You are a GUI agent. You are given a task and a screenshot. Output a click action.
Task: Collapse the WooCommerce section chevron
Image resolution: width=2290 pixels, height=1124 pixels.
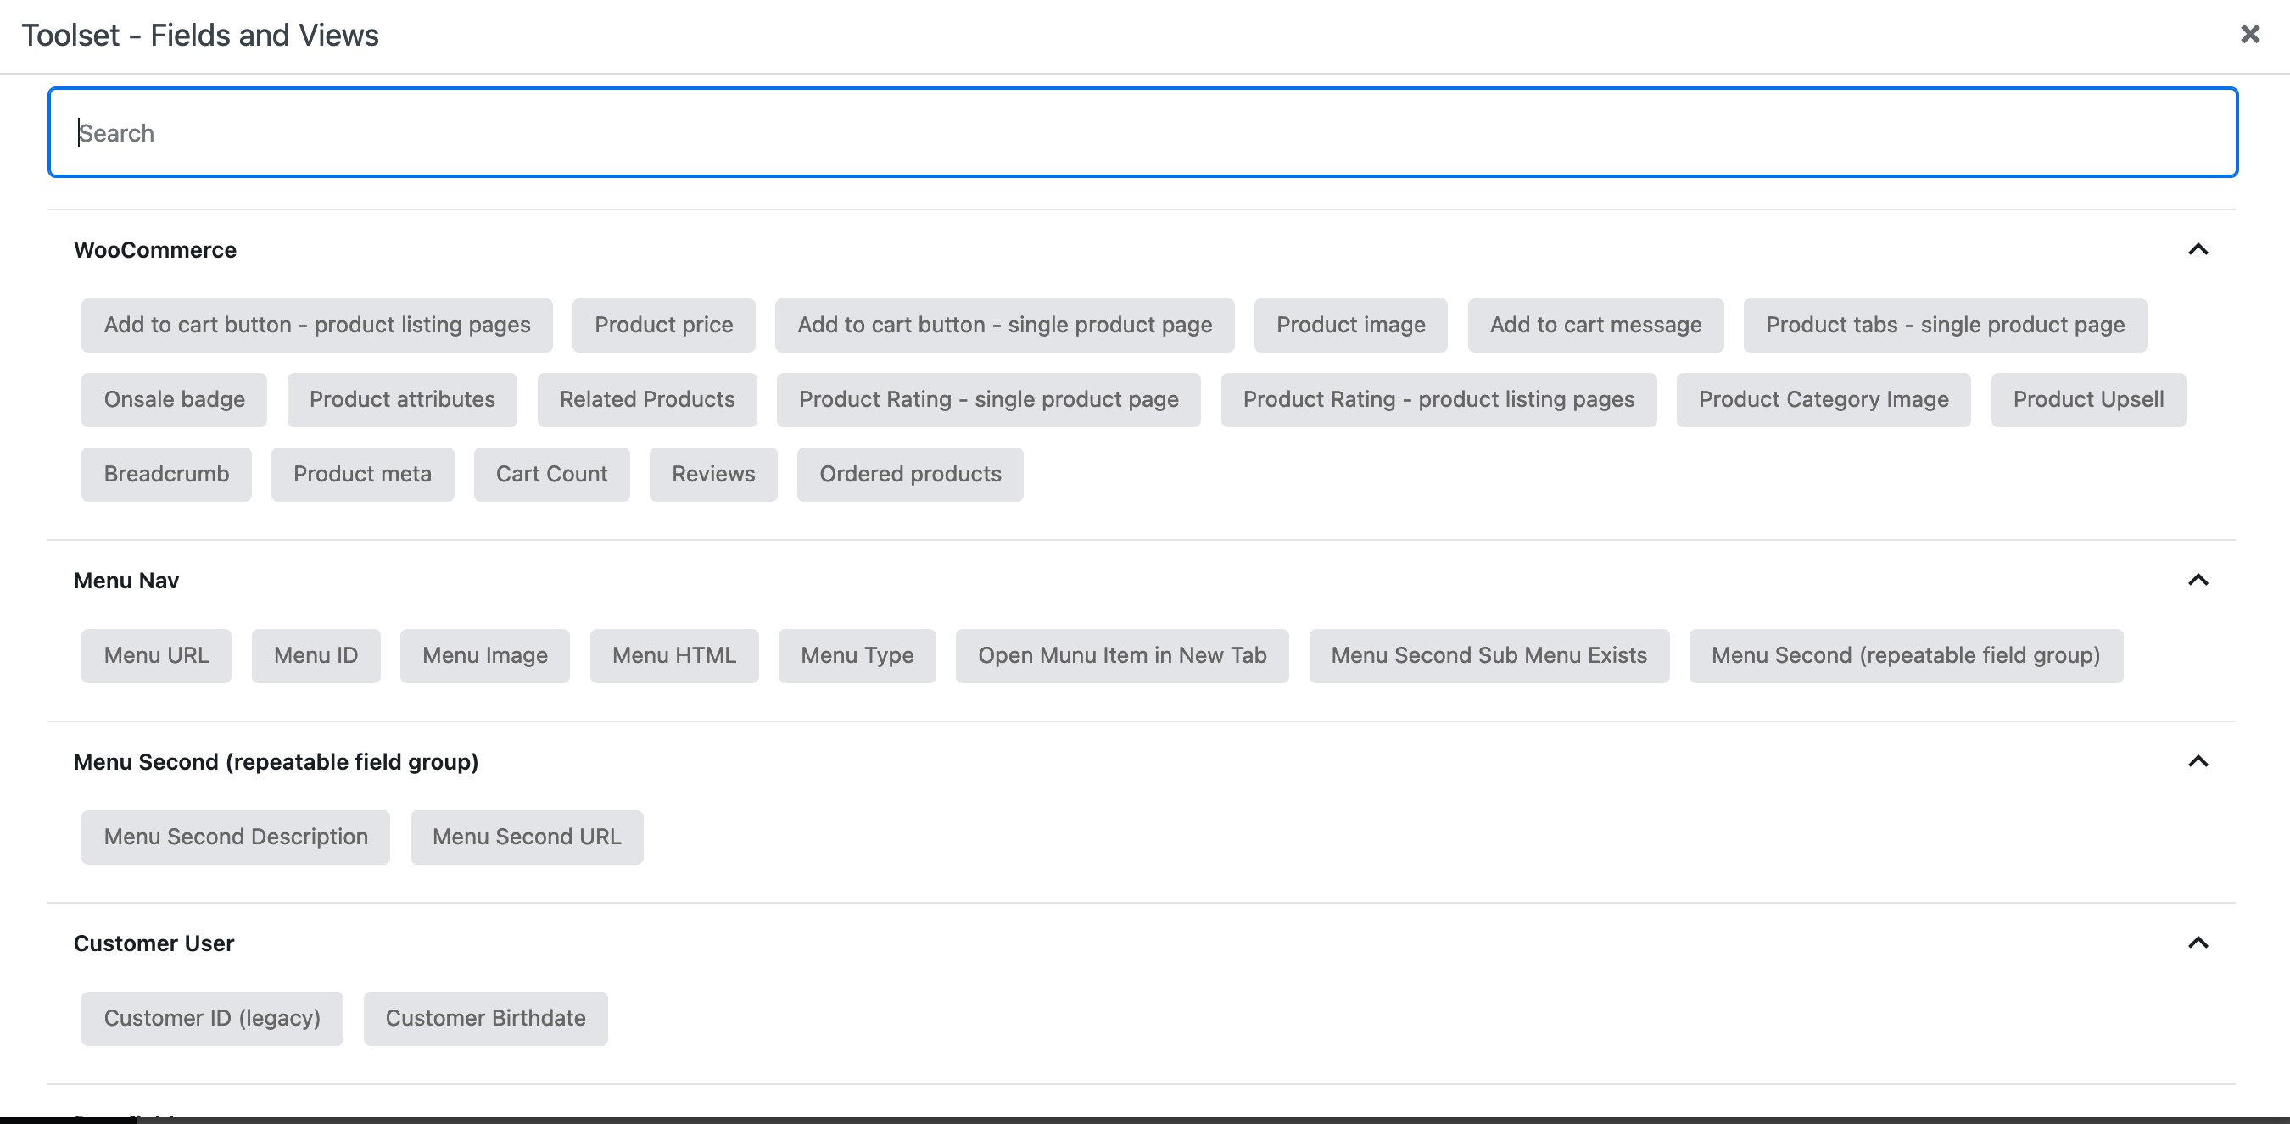(2198, 250)
